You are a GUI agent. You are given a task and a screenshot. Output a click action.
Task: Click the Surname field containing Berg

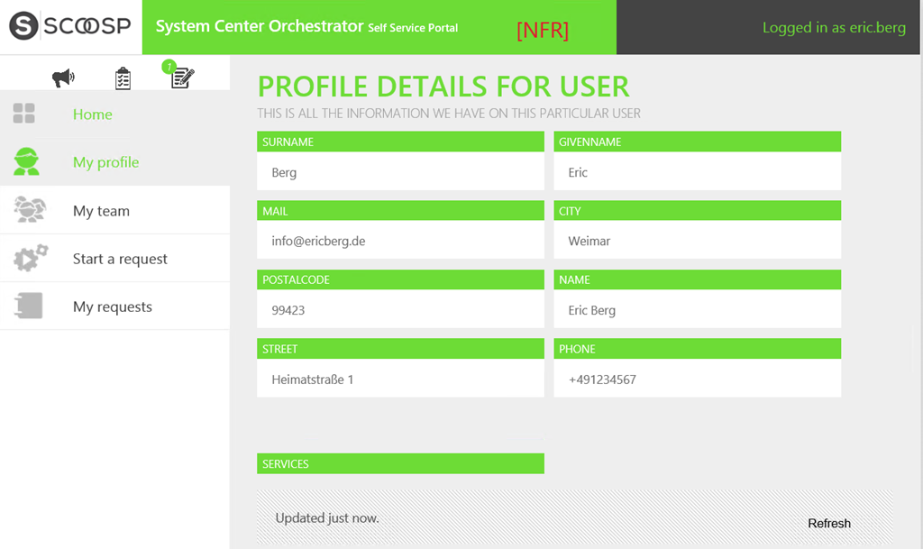400,172
